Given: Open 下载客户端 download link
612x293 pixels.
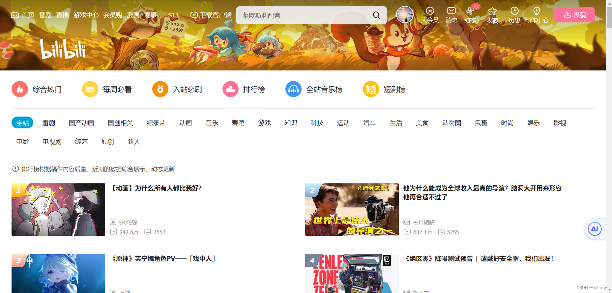Looking at the screenshot, I should [211, 15].
